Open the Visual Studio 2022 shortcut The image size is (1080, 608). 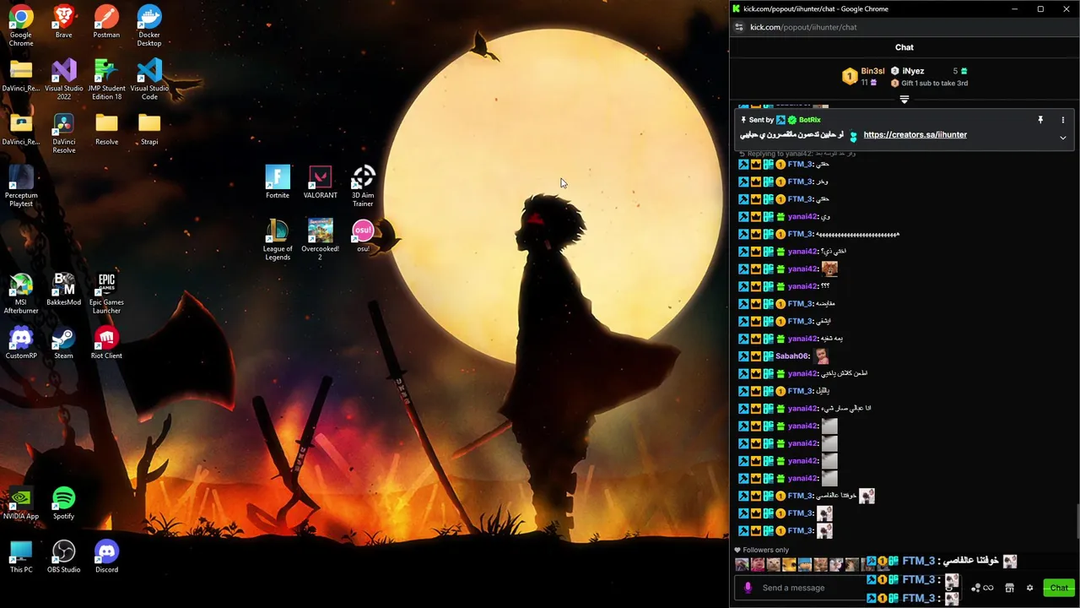pyautogui.click(x=63, y=79)
